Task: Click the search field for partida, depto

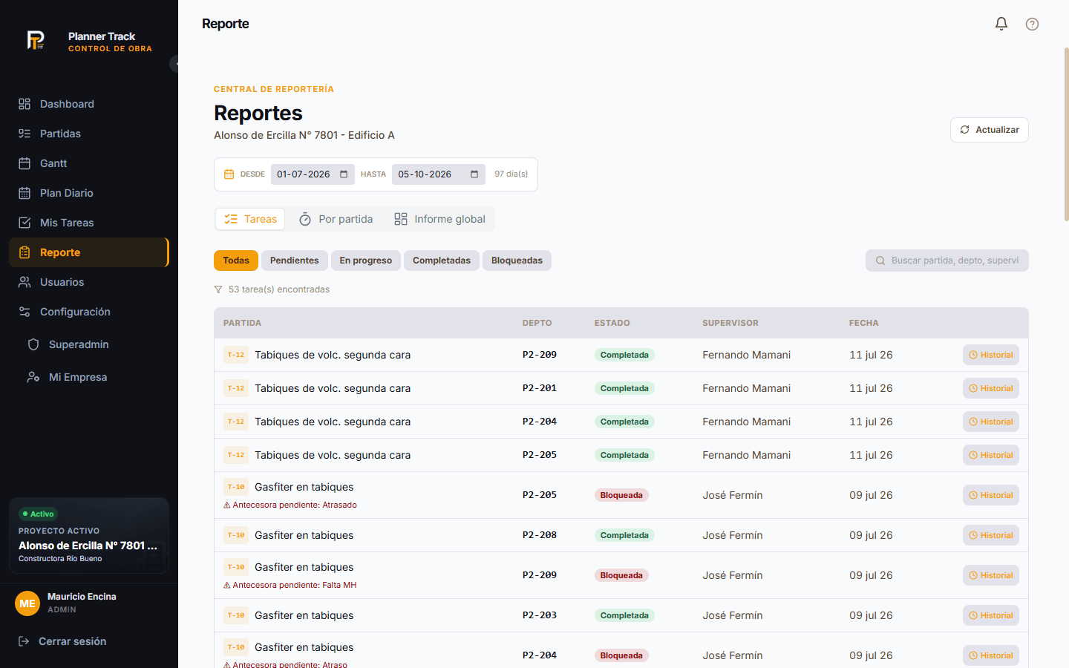Action: pos(947,261)
